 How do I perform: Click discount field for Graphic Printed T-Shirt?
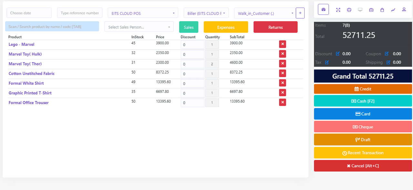click(x=192, y=93)
